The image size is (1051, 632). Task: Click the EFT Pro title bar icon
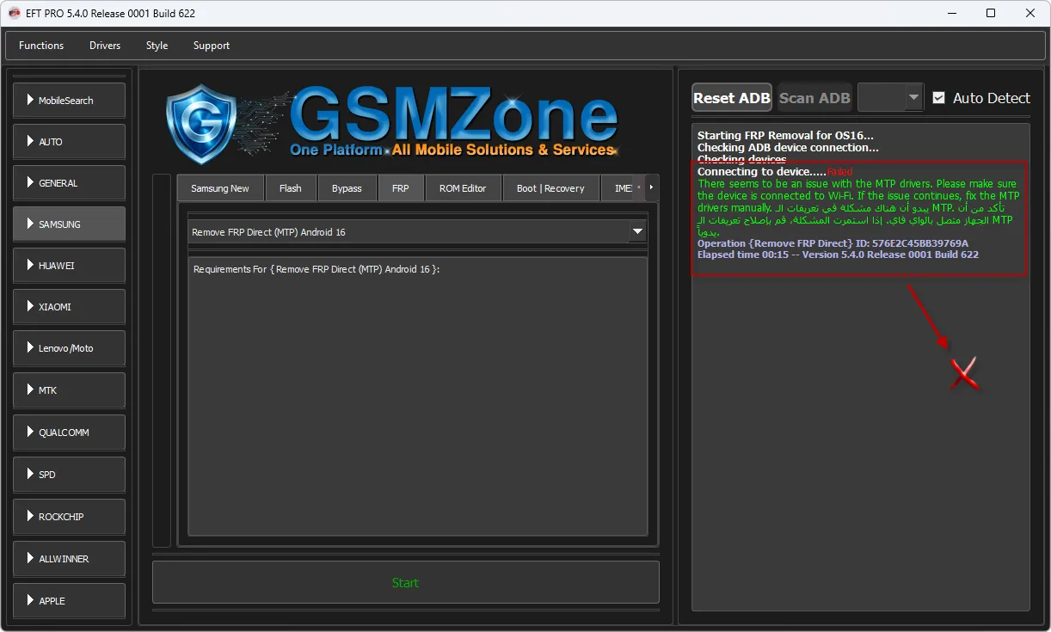(x=14, y=13)
